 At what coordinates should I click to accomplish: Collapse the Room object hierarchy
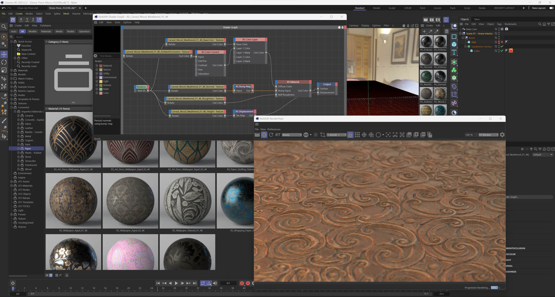[x=463, y=38]
